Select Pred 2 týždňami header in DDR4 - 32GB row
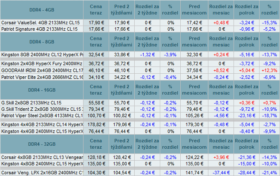 122,144
